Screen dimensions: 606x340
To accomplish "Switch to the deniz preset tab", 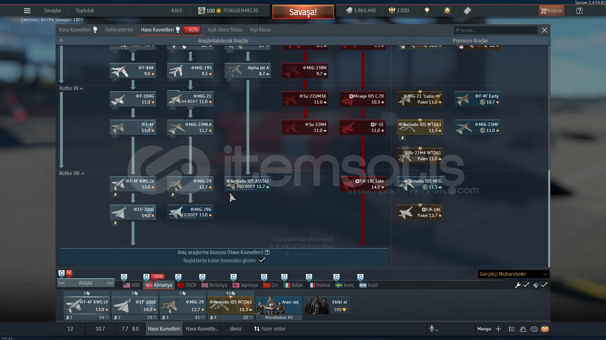I will click(x=236, y=329).
